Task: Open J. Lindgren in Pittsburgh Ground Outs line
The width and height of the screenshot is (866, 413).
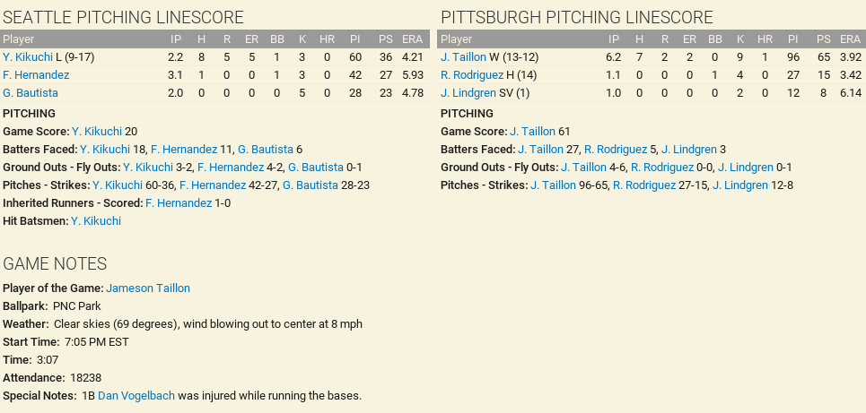Action: [x=746, y=168]
